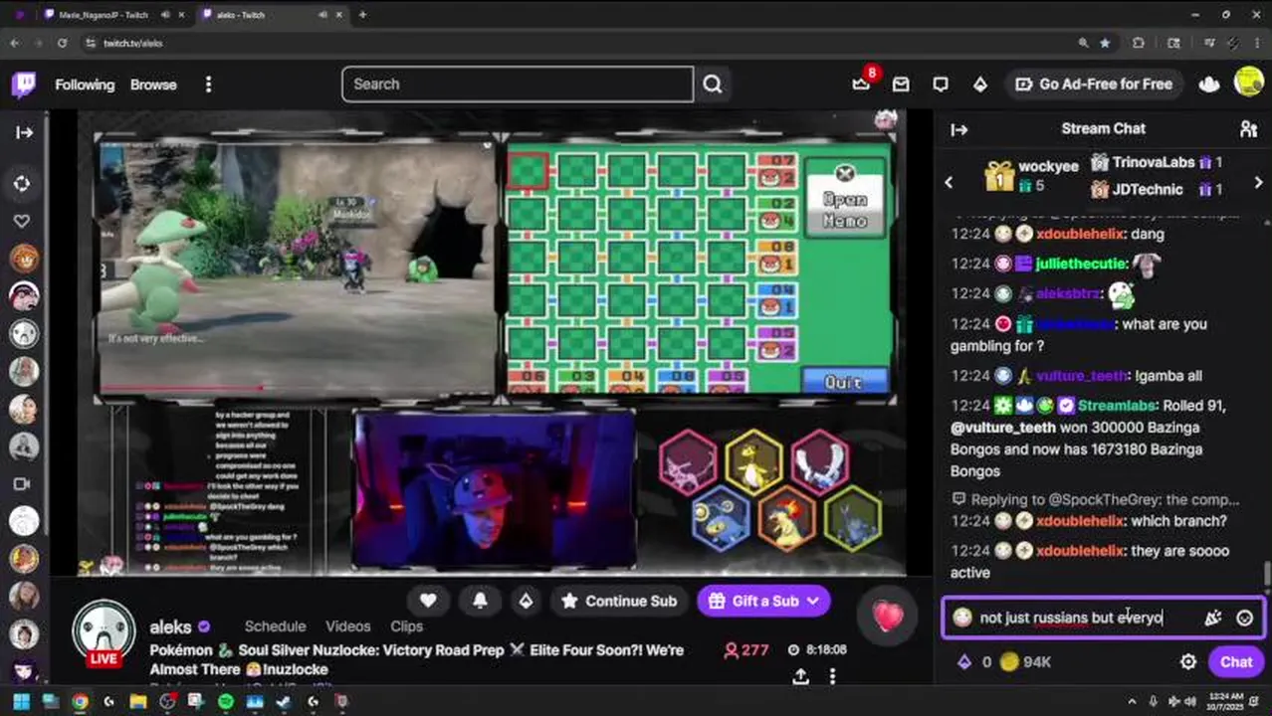
Task: Click Continue Sub button
Action: (618, 601)
